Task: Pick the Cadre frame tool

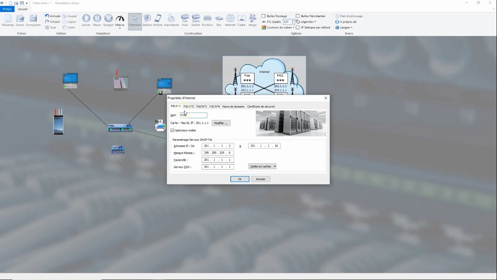Action: tap(242, 21)
